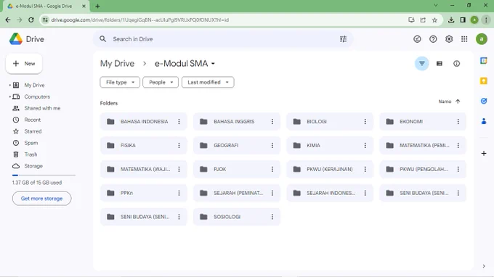Click Get more storage button

tap(41, 199)
